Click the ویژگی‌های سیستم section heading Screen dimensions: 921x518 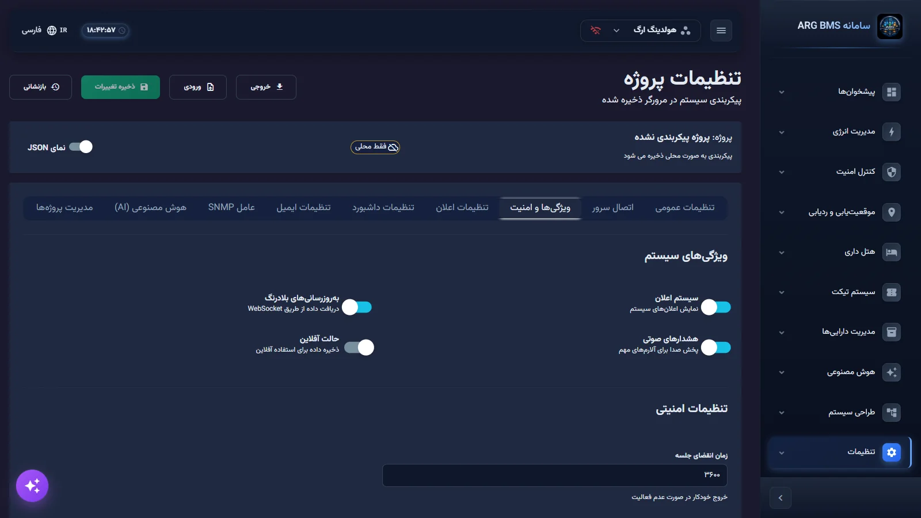686,256
